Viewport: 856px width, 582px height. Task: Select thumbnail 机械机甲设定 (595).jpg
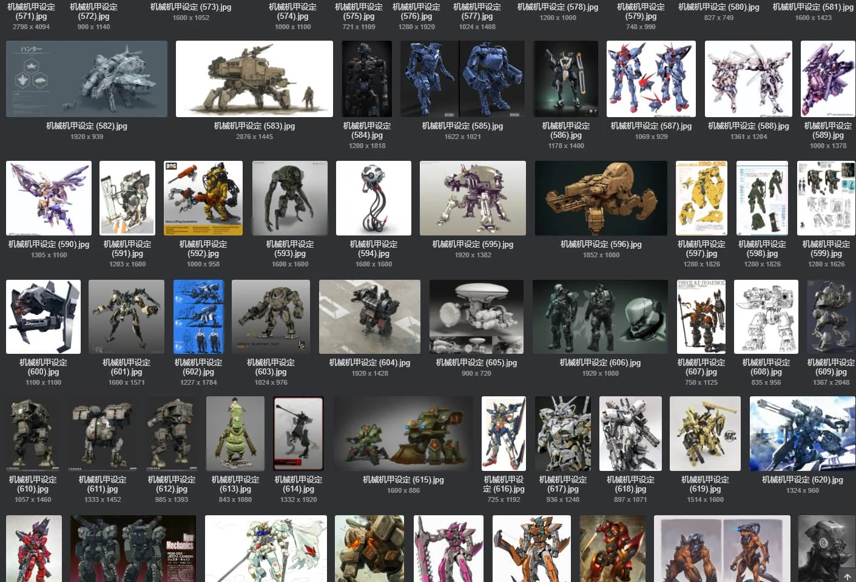pyautogui.click(x=473, y=198)
